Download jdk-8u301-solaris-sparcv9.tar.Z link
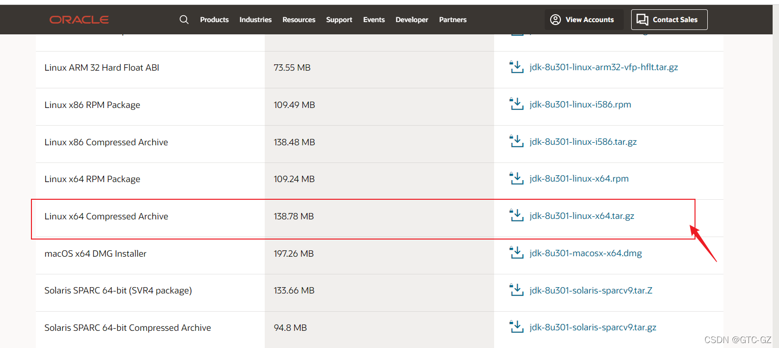779x348 pixels. pyautogui.click(x=591, y=291)
